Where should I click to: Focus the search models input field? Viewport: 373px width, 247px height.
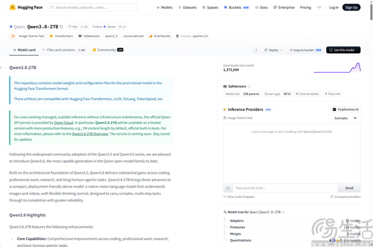point(93,7)
